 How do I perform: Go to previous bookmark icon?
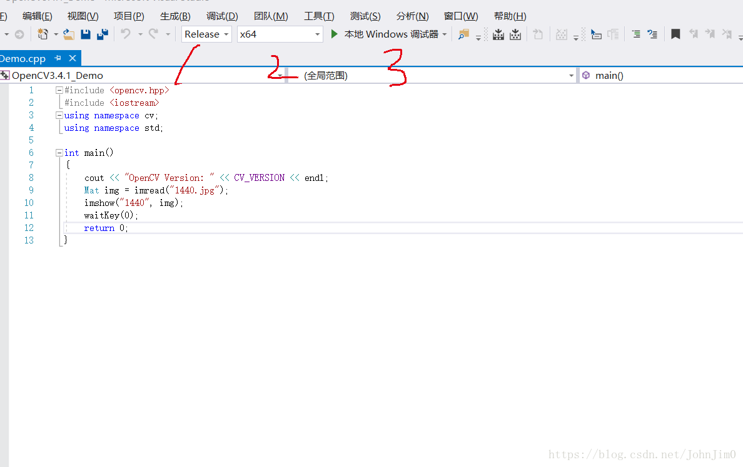click(693, 34)
